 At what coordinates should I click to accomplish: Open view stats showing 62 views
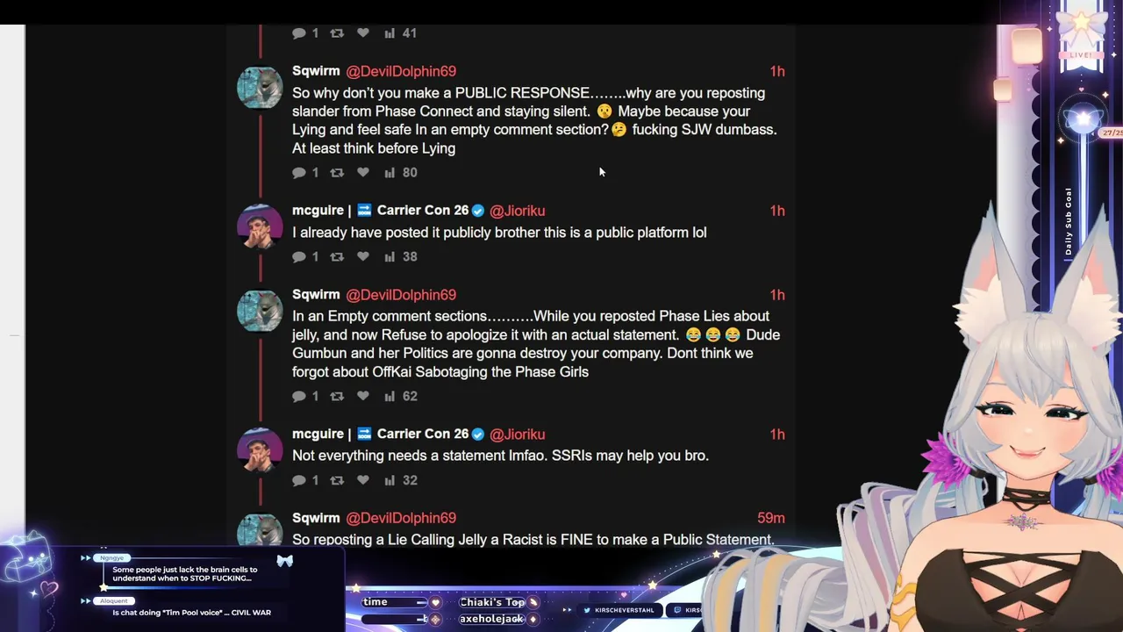pos(390,397)
